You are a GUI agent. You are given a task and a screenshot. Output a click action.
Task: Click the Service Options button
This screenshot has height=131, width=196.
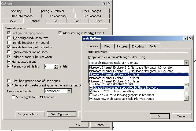[x=30, y=114]
